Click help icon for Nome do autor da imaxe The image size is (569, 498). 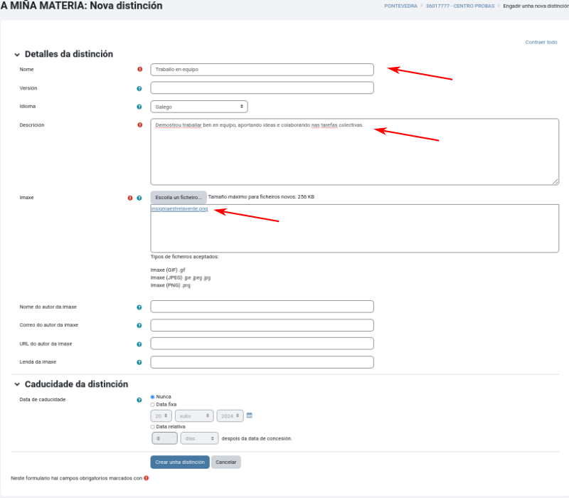pos(139,307)
